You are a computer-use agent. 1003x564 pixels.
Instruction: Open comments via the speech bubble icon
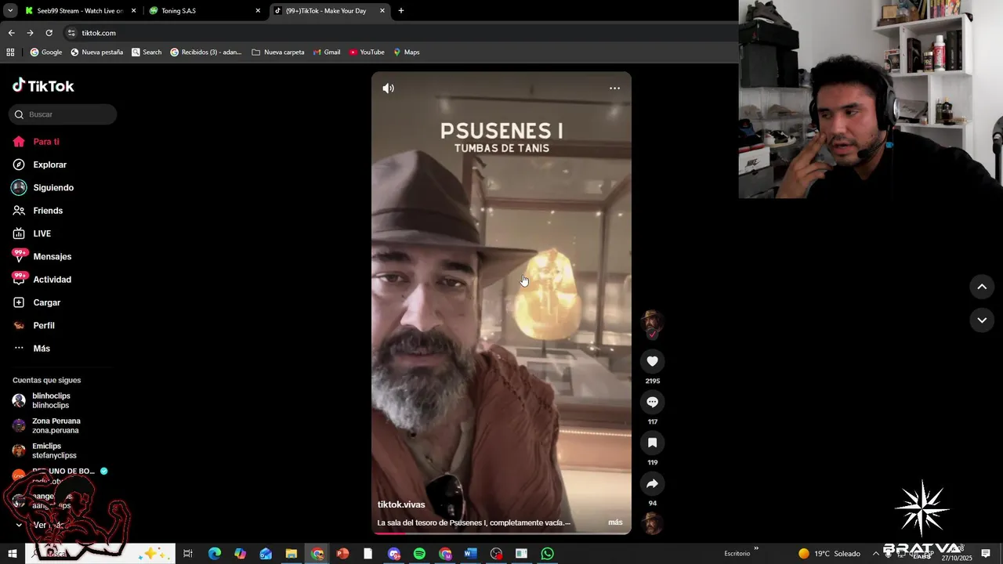pyautogui.click(x=652, y=402)
